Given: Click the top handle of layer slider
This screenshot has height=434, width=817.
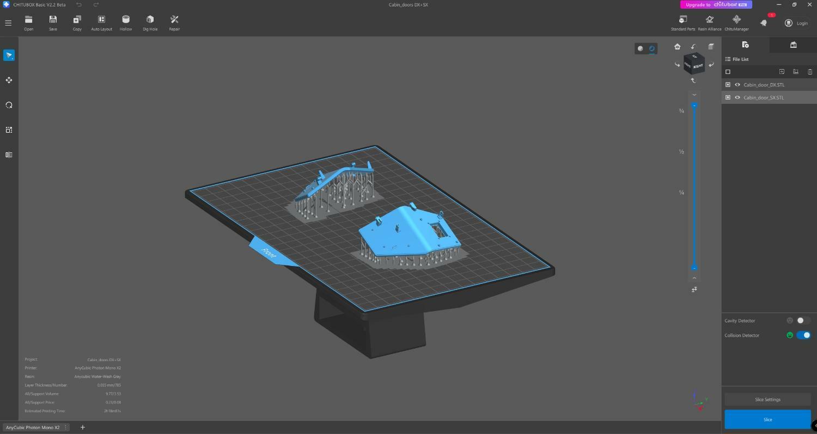Looking at the screenshot, I should click(694, 106).
